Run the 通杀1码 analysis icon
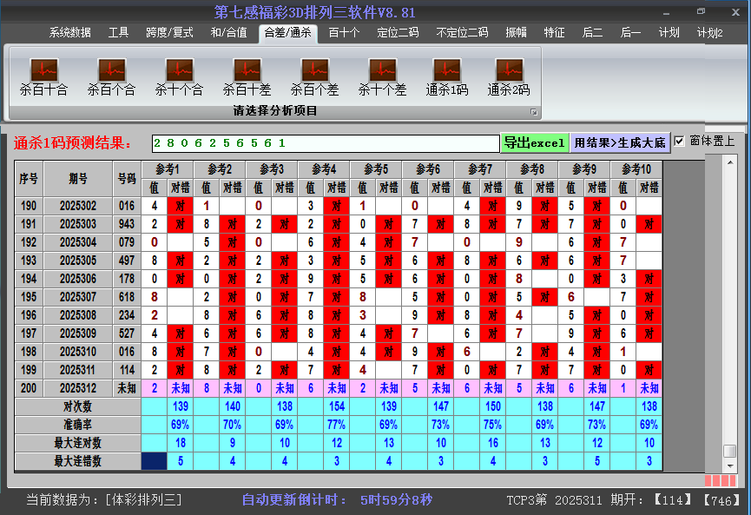Screen dimensions: 751x515 coord(446,71)
